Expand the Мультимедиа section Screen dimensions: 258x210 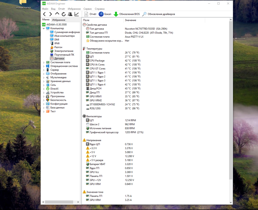[x=44, y=77]
